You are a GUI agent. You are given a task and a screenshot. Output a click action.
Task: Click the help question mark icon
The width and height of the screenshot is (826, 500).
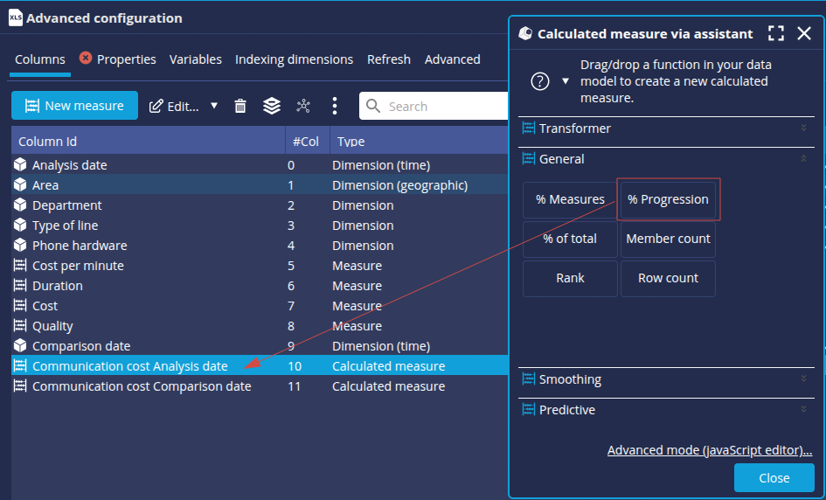[x=540, y=81]
